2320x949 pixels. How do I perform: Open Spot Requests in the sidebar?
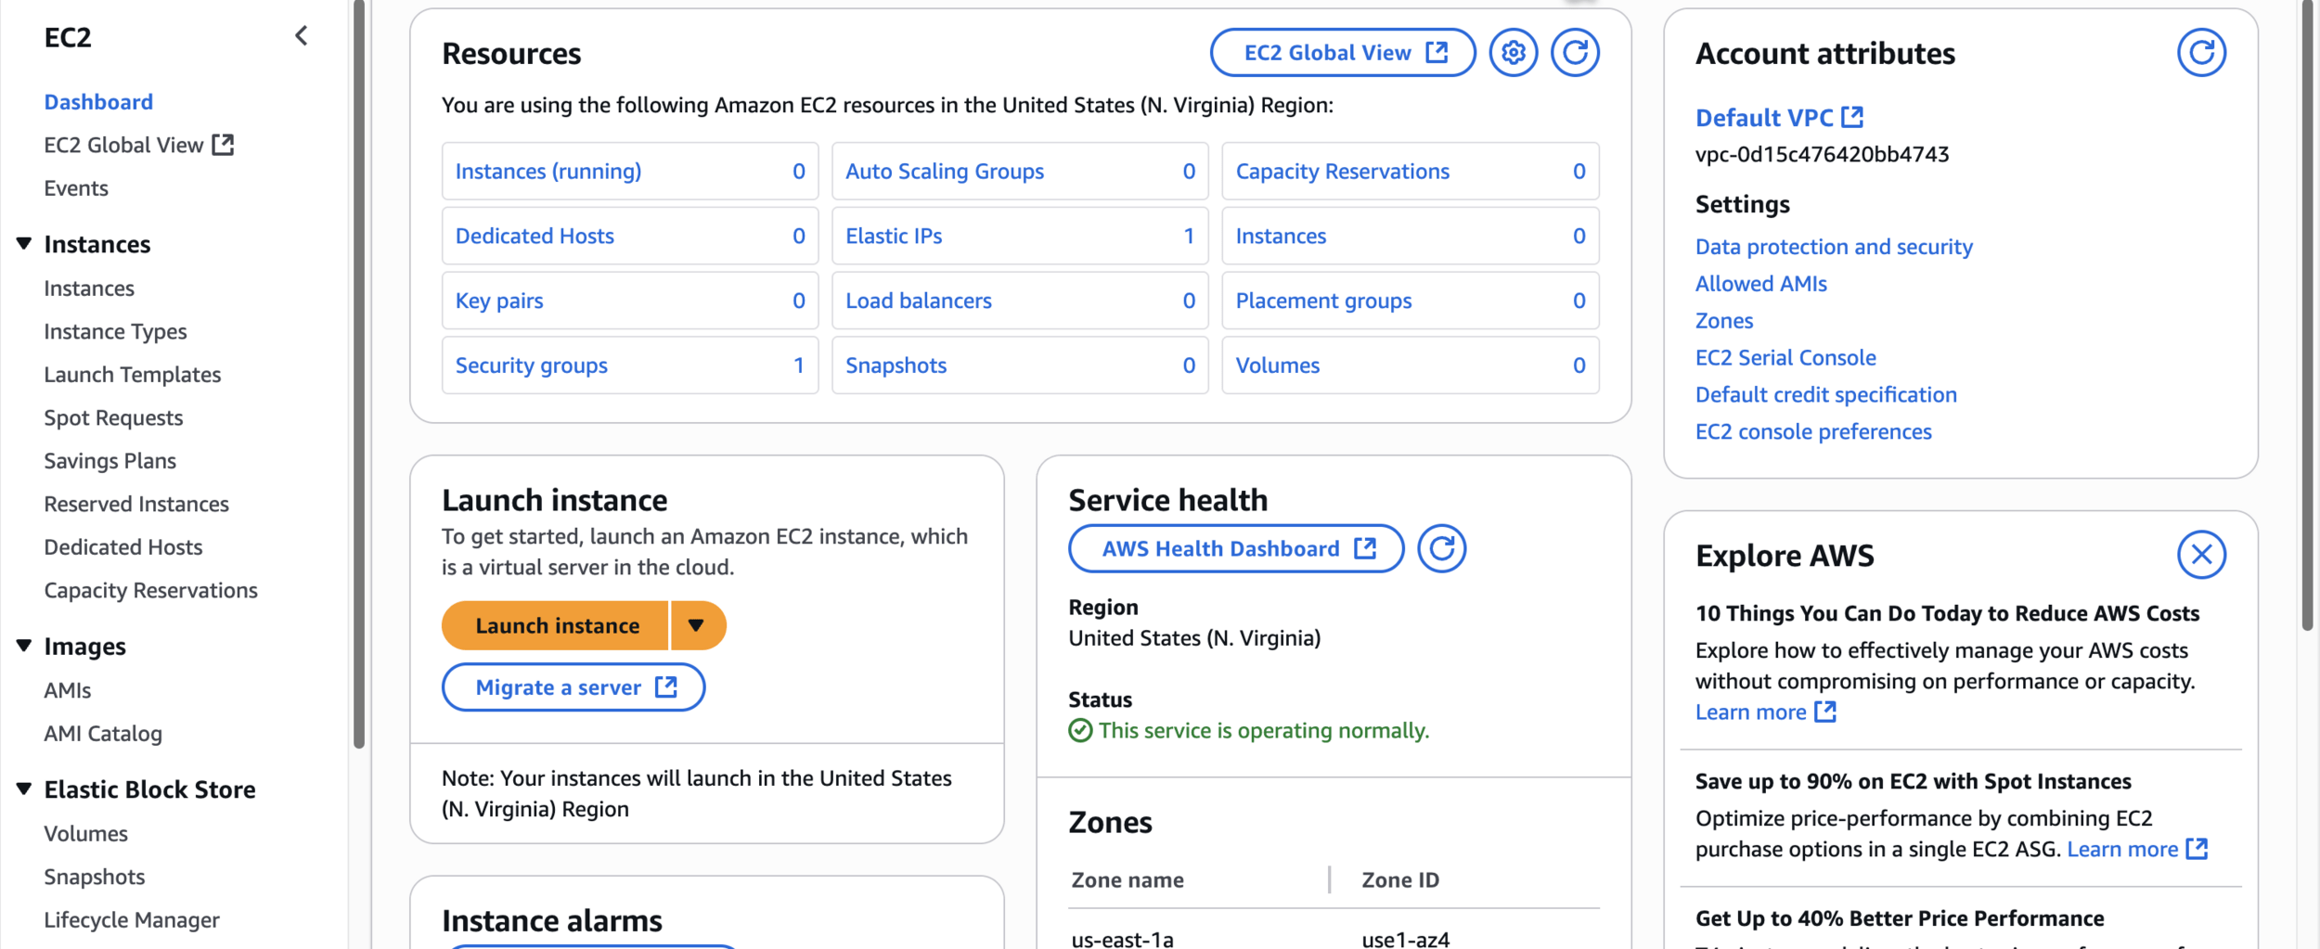pos(113,417)
